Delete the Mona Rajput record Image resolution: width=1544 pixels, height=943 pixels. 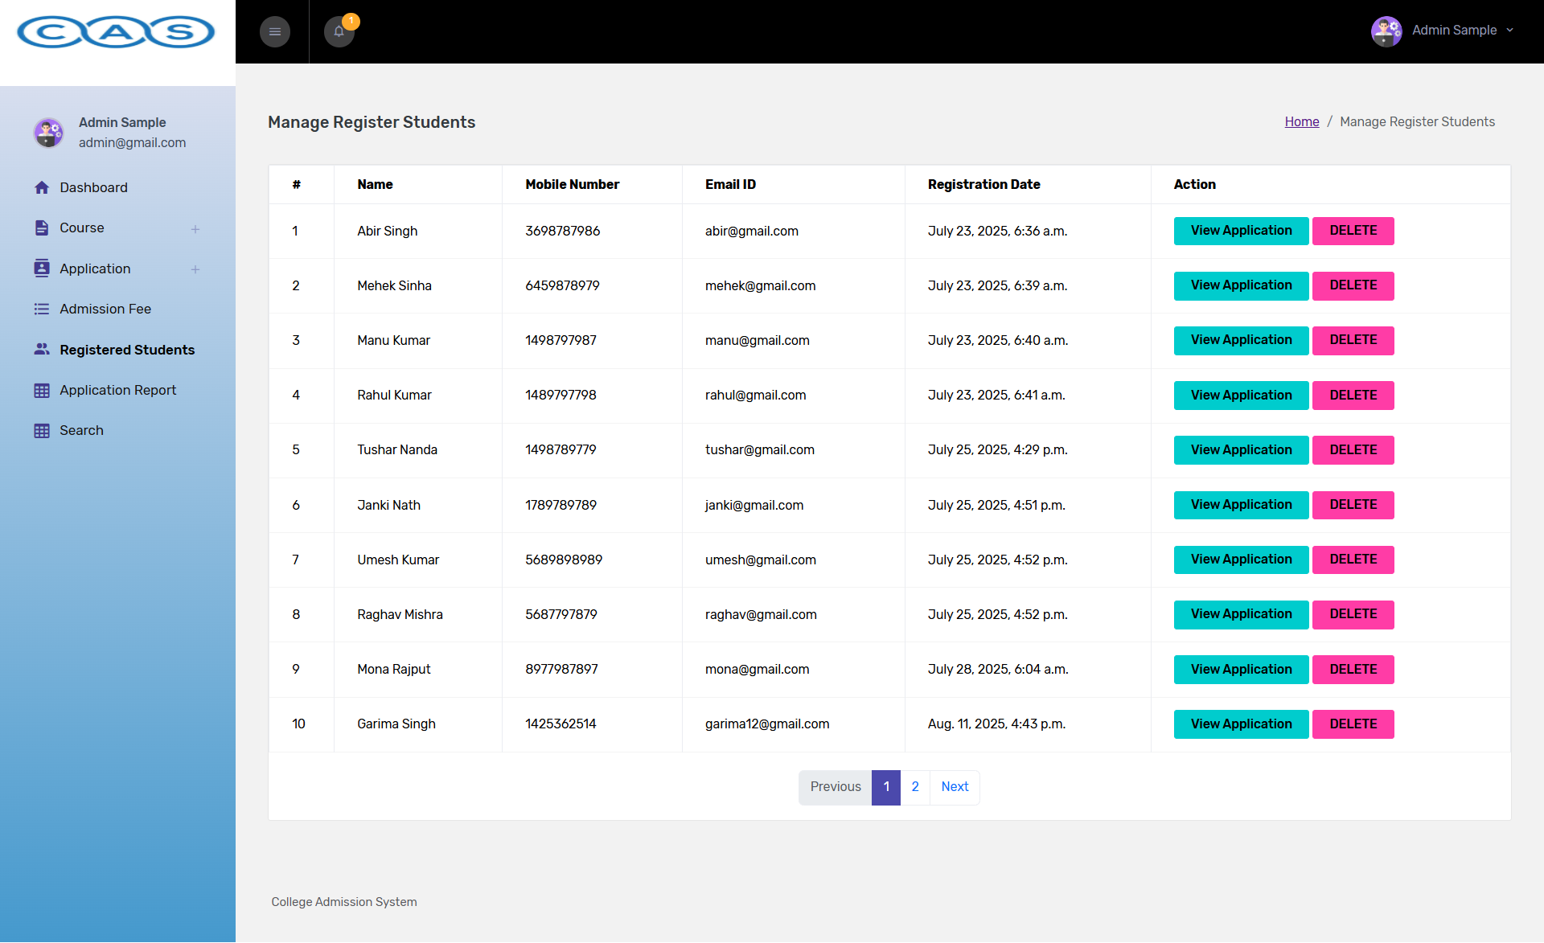1353,670
